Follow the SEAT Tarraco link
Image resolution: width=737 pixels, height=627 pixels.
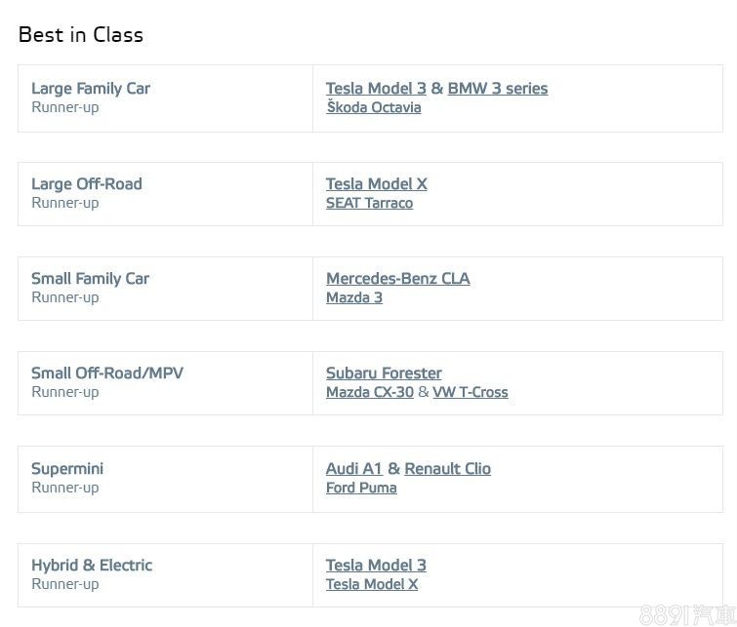(369, 203)
